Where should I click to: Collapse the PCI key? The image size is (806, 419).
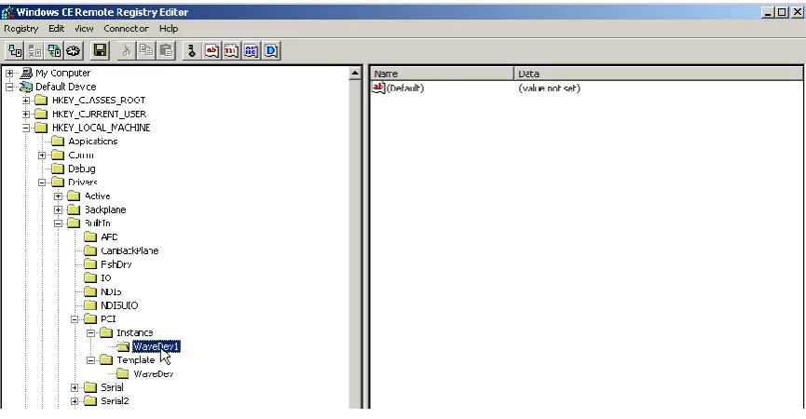(75, 318)
